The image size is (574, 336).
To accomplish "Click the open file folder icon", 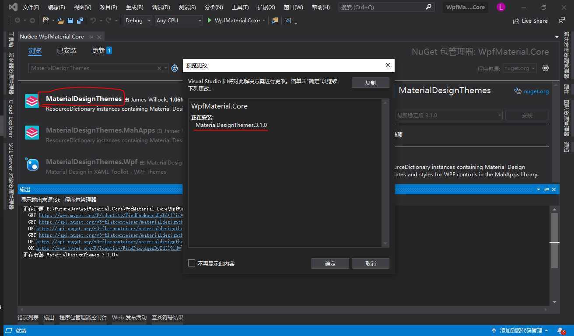I will 61,21.
